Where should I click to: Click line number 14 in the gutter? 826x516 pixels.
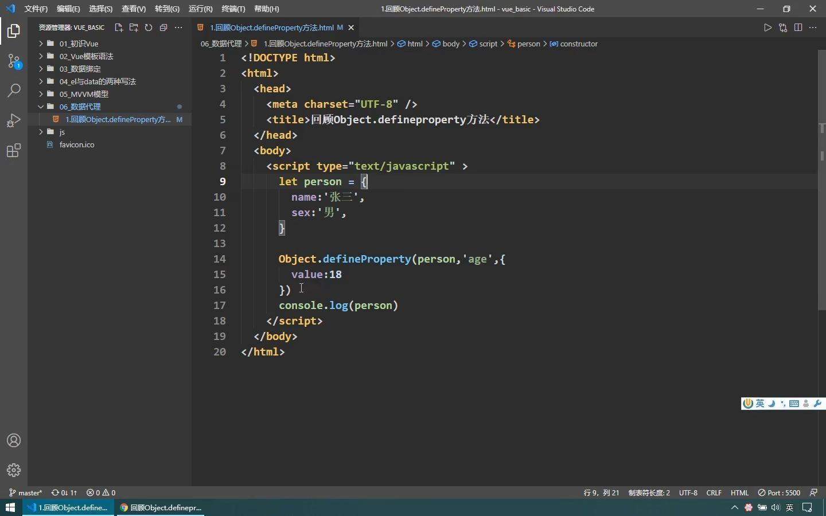[220, 259]
